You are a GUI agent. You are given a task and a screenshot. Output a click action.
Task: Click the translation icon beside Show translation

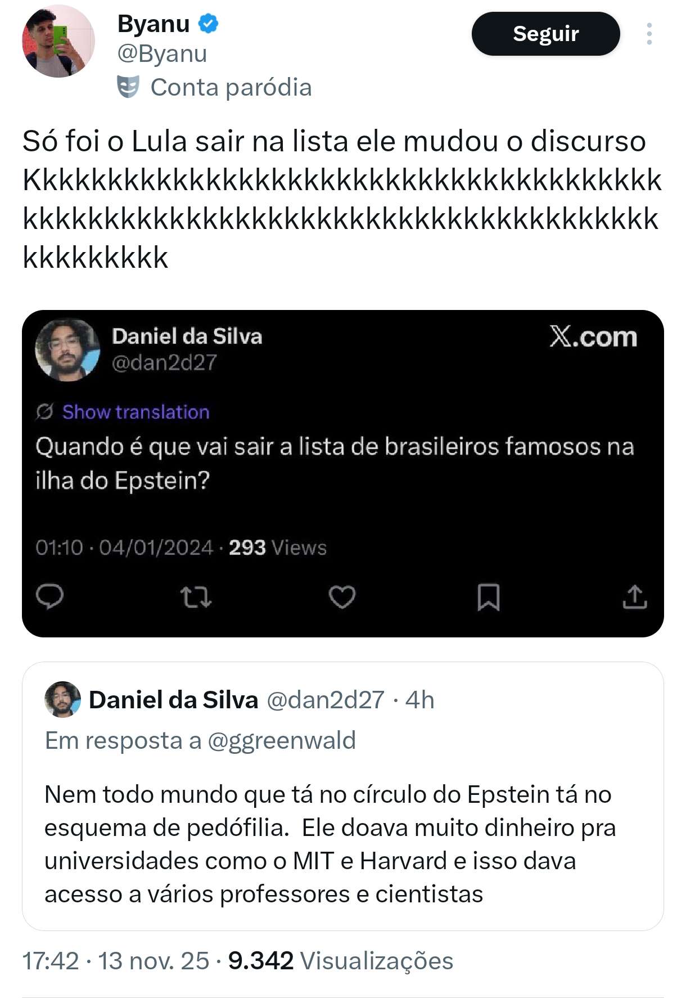[44, 412]
